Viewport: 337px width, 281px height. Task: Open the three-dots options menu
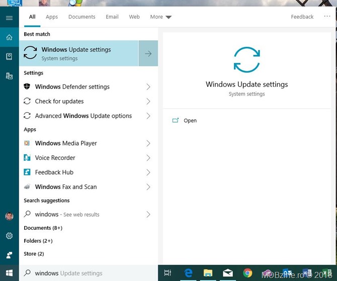(x=327, y=16)
